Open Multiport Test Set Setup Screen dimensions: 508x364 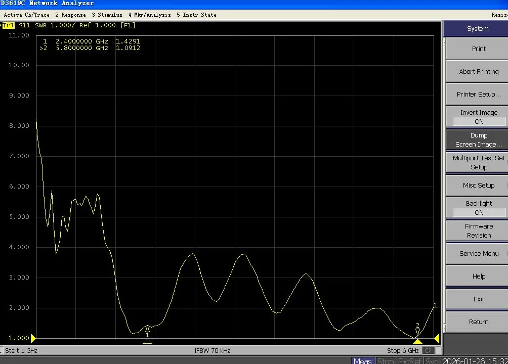coord(478,162)
